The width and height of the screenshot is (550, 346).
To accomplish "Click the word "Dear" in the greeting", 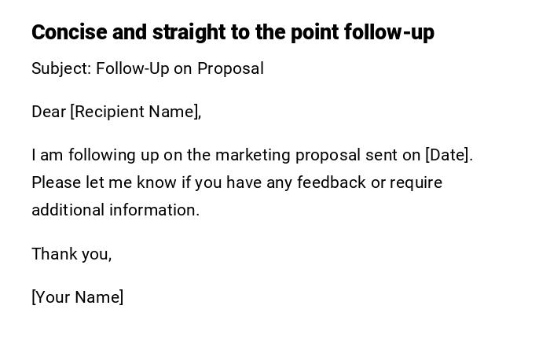I will pos(49,112).
